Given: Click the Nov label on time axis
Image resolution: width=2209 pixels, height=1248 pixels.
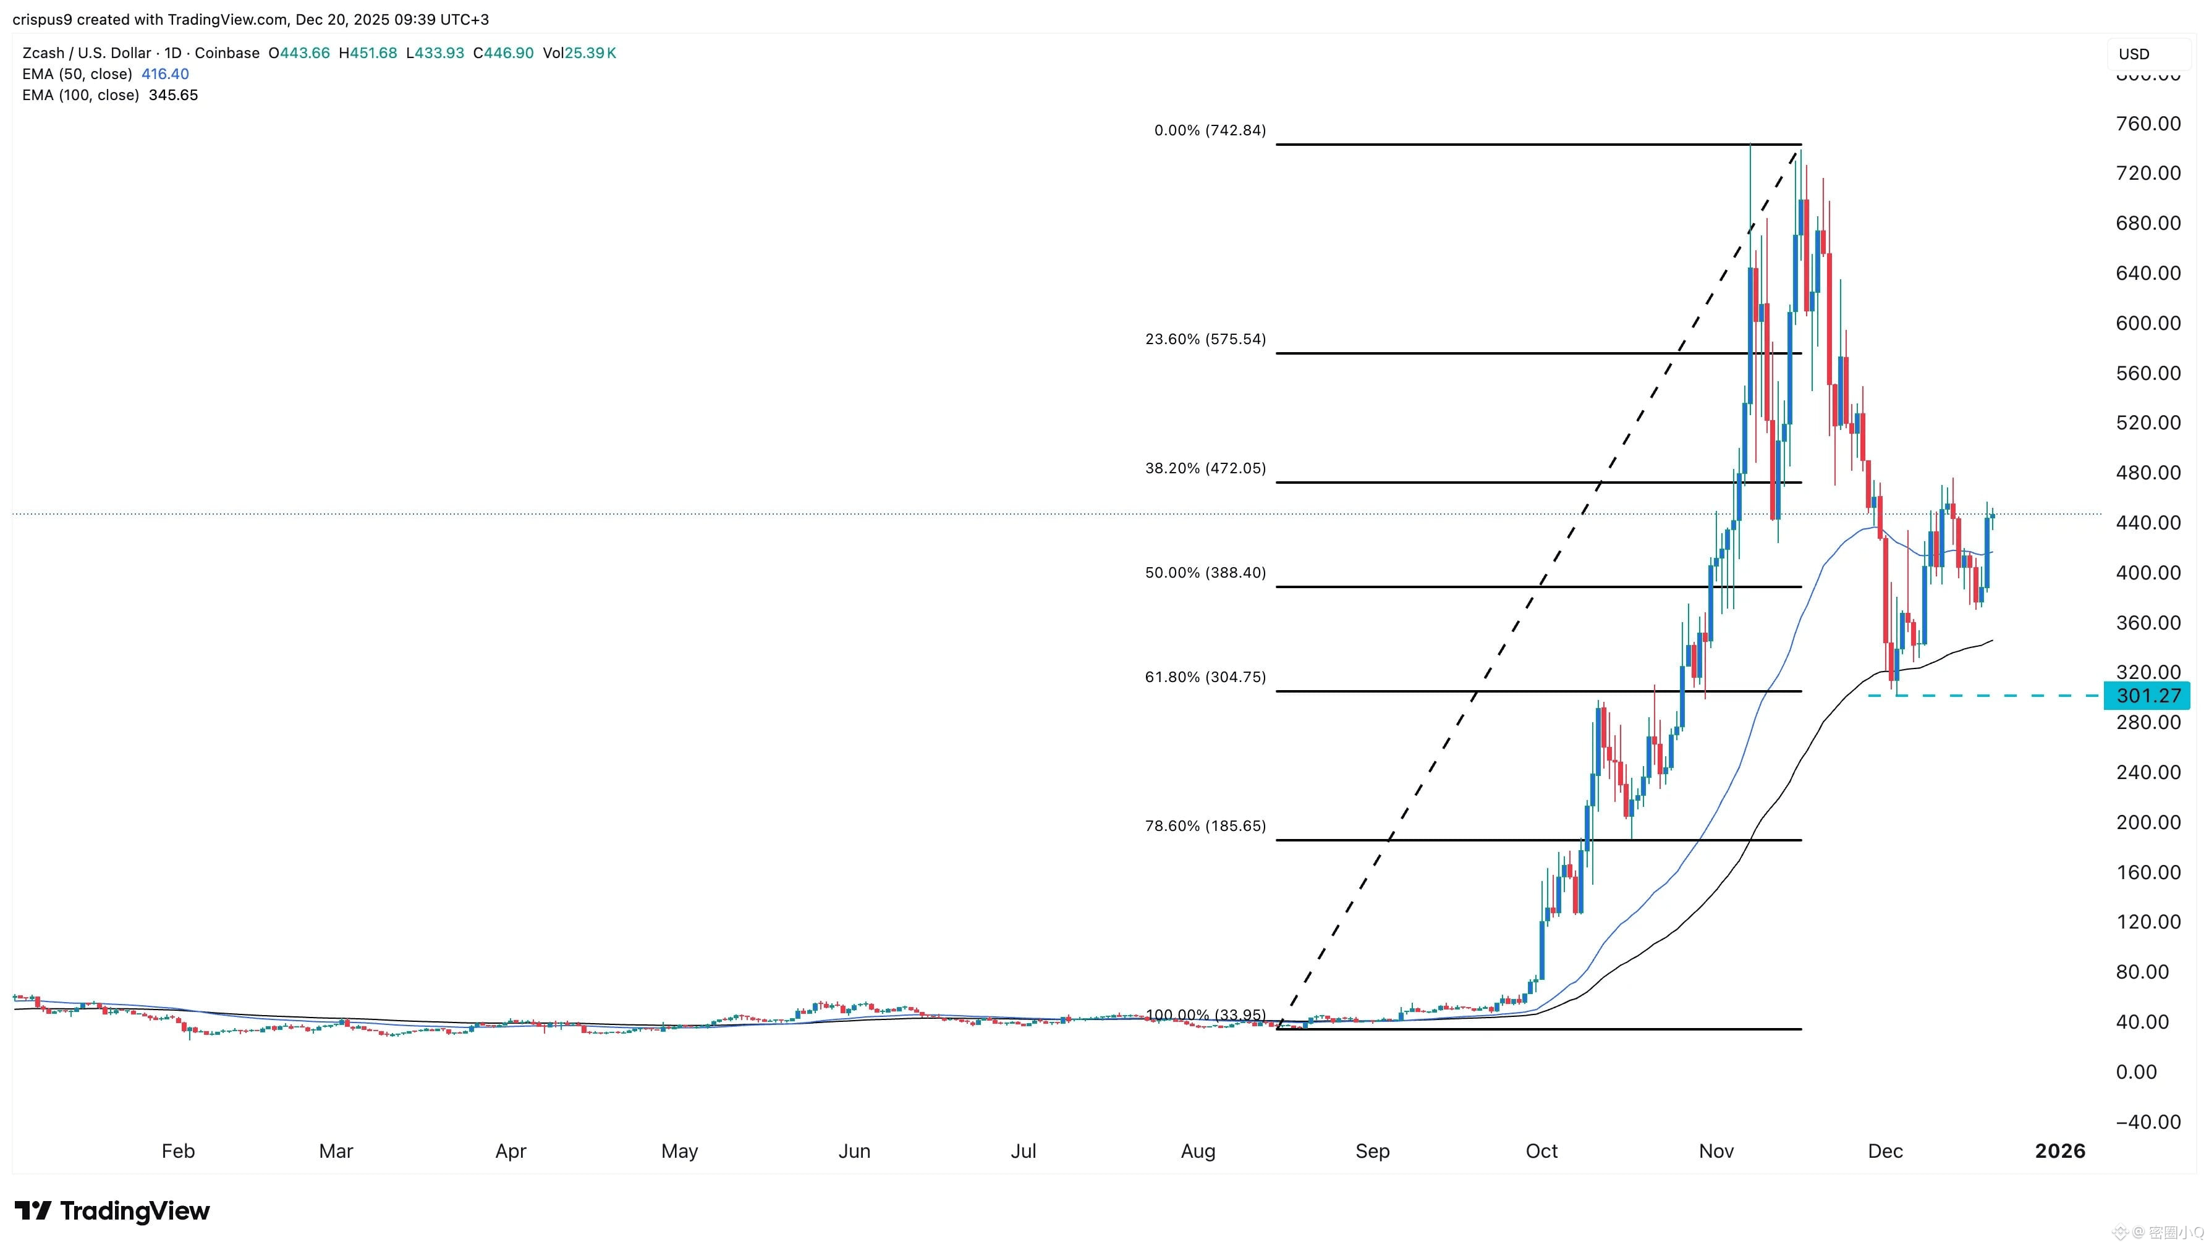Looking at the screenshot, I should (1716, 1151).
